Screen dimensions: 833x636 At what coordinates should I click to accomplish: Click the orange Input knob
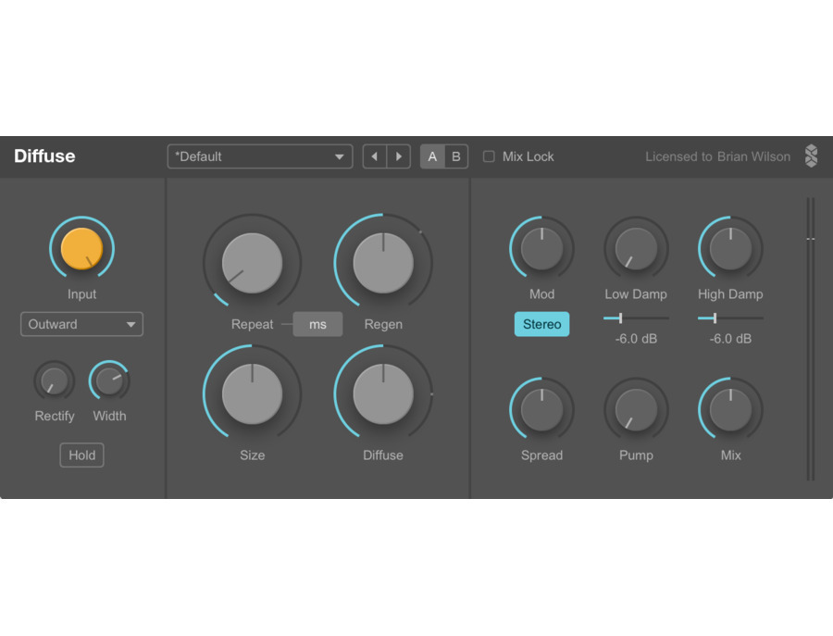pyautogui.click(x=81, y=248)
